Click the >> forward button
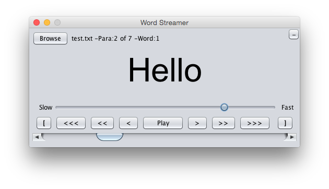Screen dimensions: 329x189 (x=224, y=123)
